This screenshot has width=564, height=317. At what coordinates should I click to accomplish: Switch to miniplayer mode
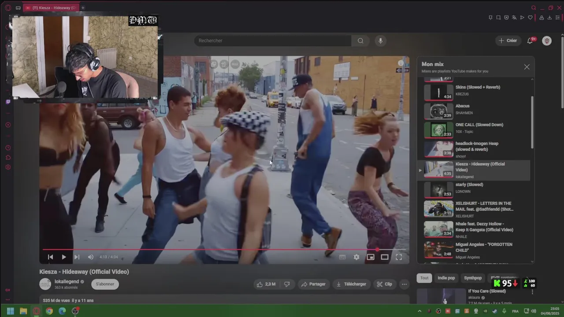coord(371,257)
